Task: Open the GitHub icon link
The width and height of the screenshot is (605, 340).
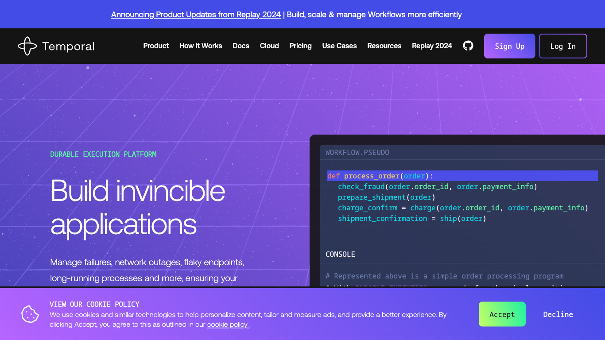Action: (468, 46)
